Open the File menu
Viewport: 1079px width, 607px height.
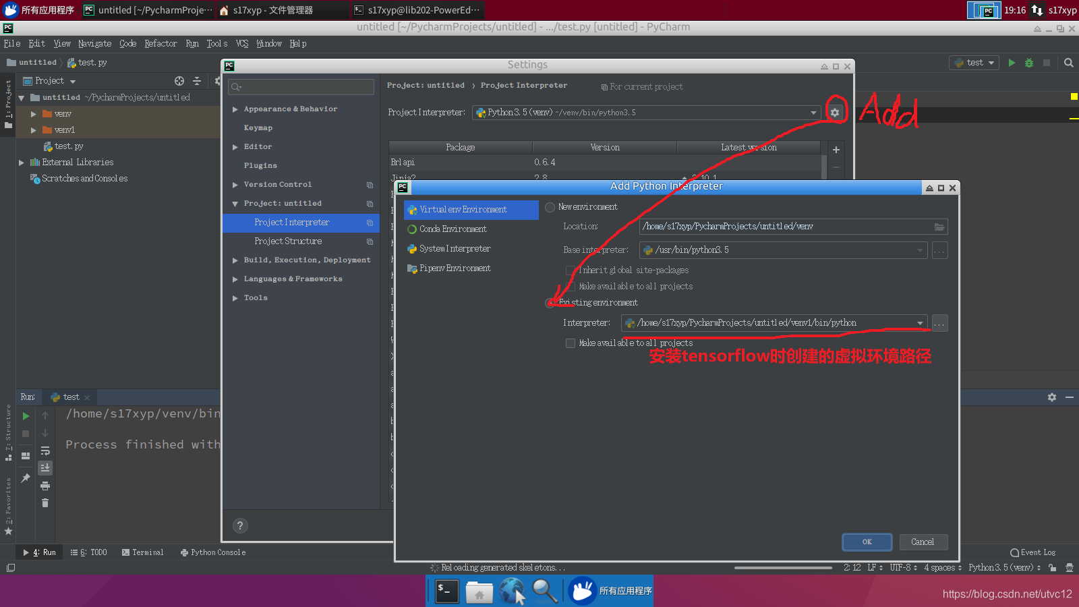12,44
